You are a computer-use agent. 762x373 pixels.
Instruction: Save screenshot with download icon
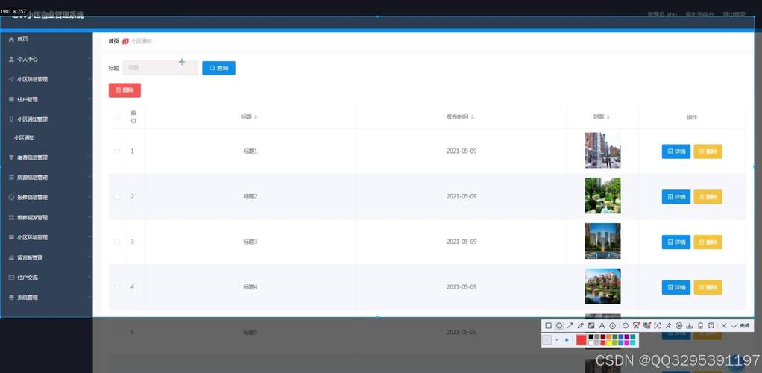tap(690, 326)
